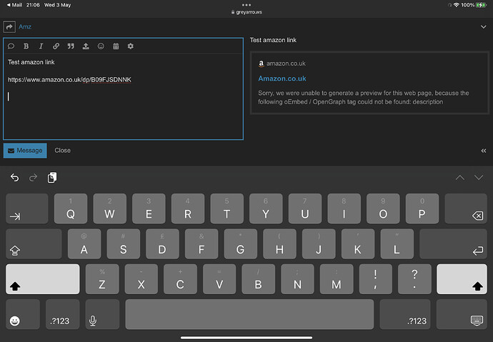
Task: Tap the keyboard bar up chevron
Action: (x=460, y=178)
